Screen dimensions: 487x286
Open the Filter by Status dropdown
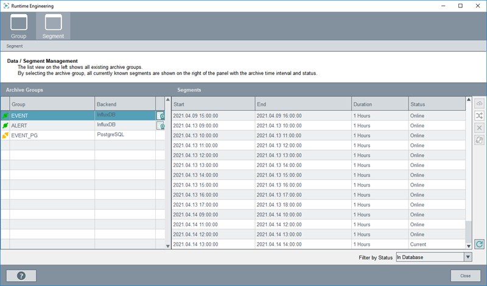[434, 257]
